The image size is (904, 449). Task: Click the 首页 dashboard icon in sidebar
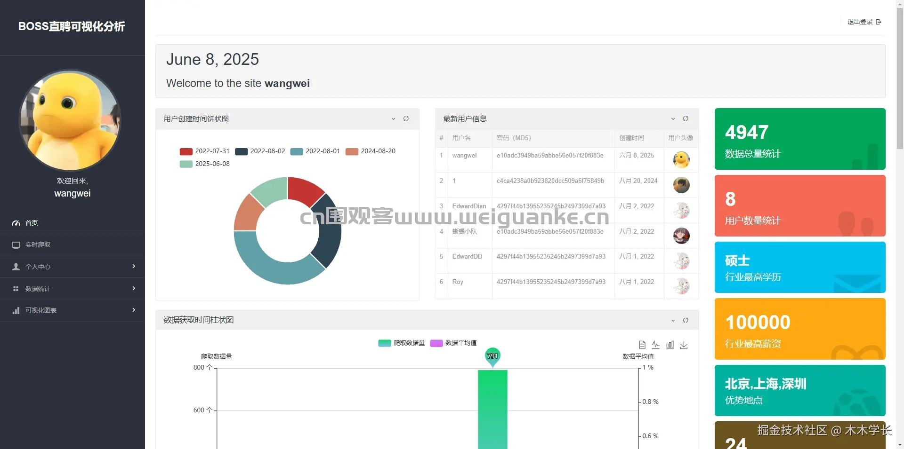pos(16,223)
